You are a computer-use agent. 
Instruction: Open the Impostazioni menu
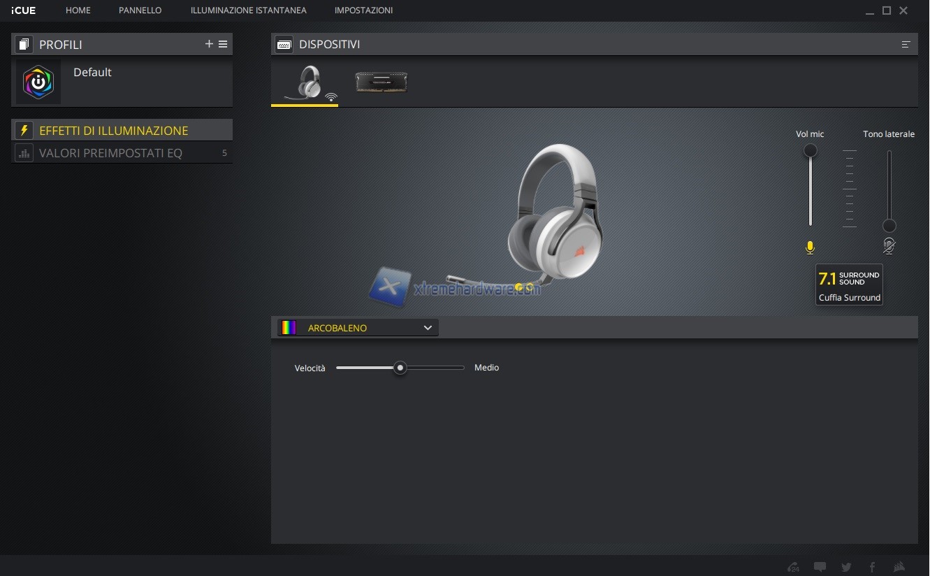pos(363,10)
